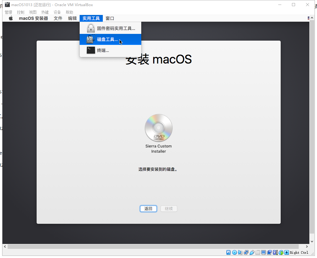Click the horizontal scrollbar left arrow
This screenshot has height=258, width=317.
5,246
